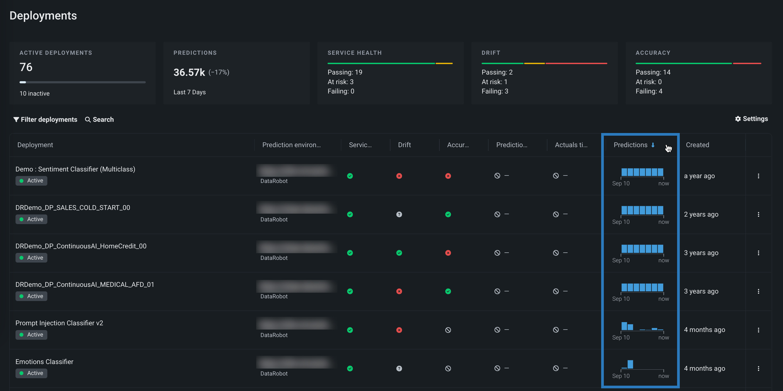The image size is (783, 391).
Task: Open the Settings gear icon
Action: pyautogui.click(x=738, y=119)
